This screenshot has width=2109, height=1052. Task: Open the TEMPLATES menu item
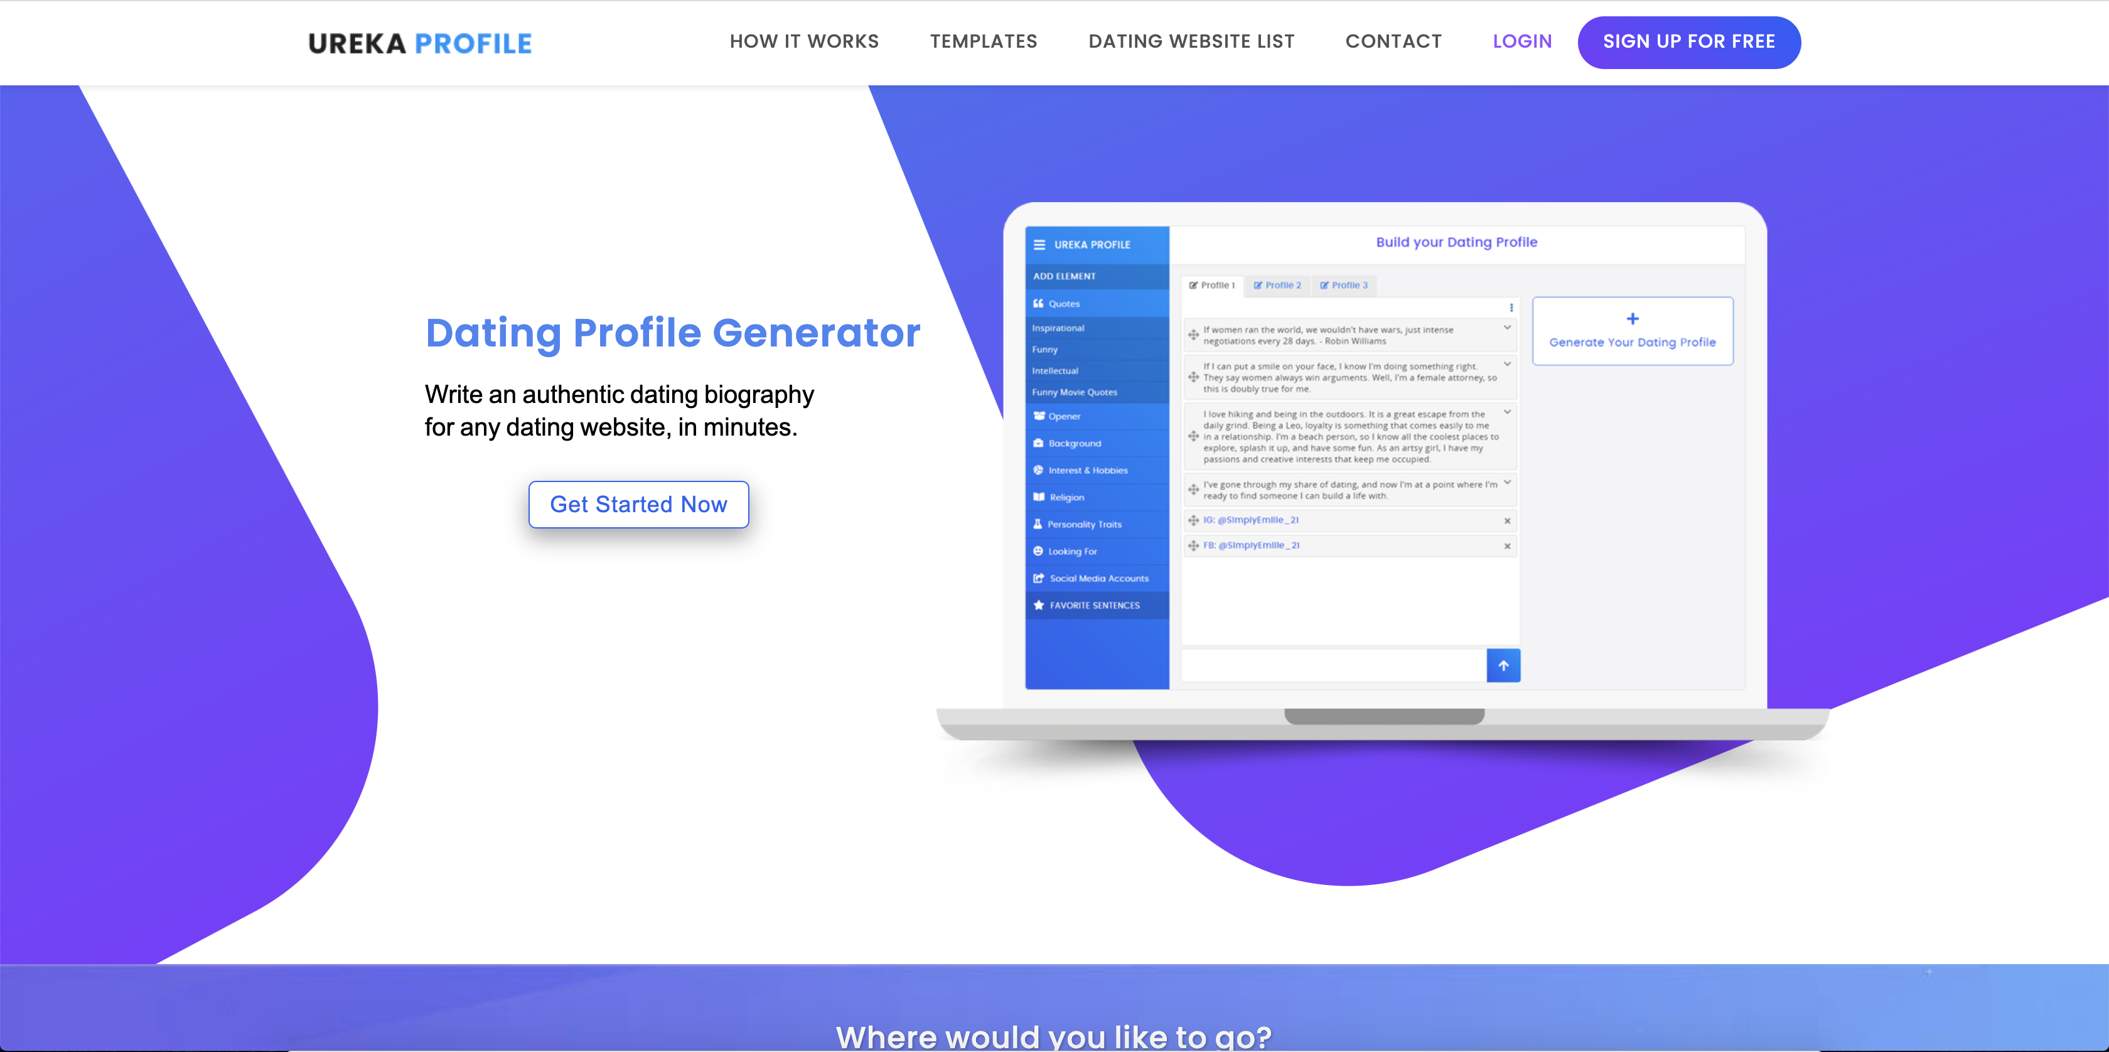(985, 40)
